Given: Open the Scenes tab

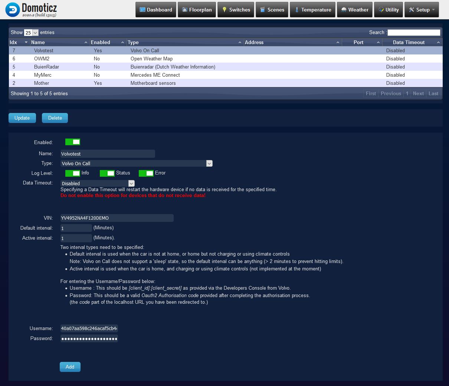Looking at the screenshot, I should click(272, 10).
